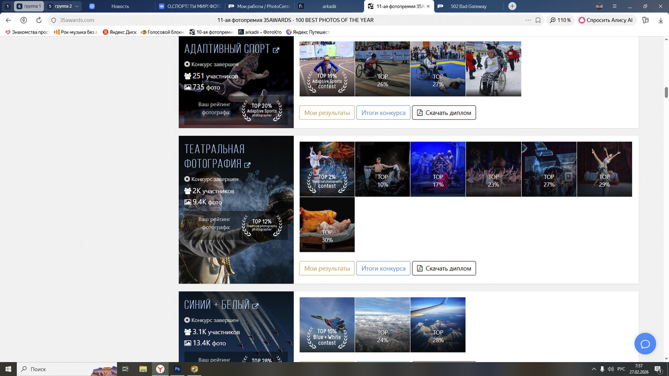Click the page zoom 110% control
Screen dimensions: 669x376
point(561,19)
